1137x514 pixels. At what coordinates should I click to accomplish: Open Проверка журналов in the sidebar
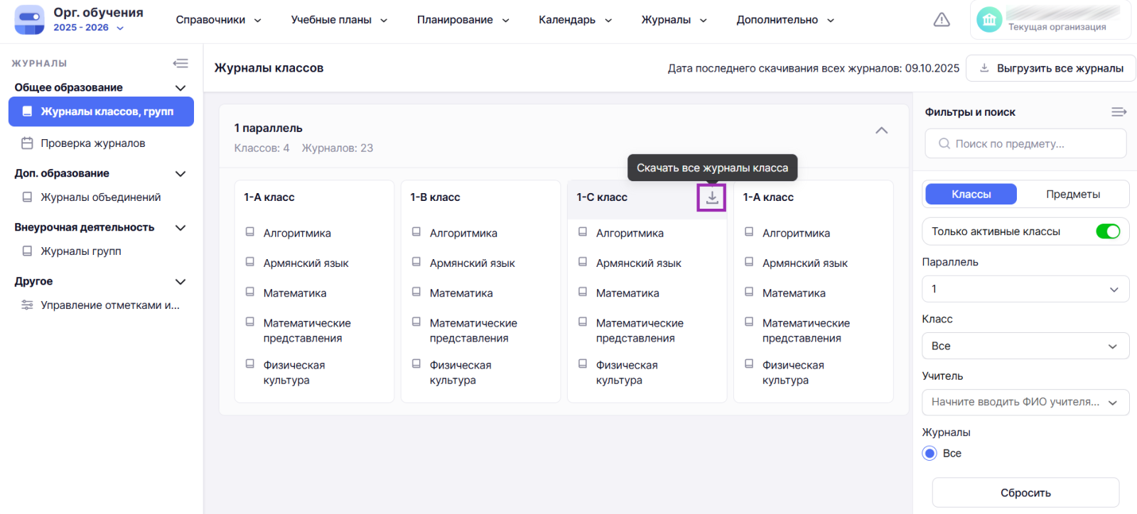point(92,143)
